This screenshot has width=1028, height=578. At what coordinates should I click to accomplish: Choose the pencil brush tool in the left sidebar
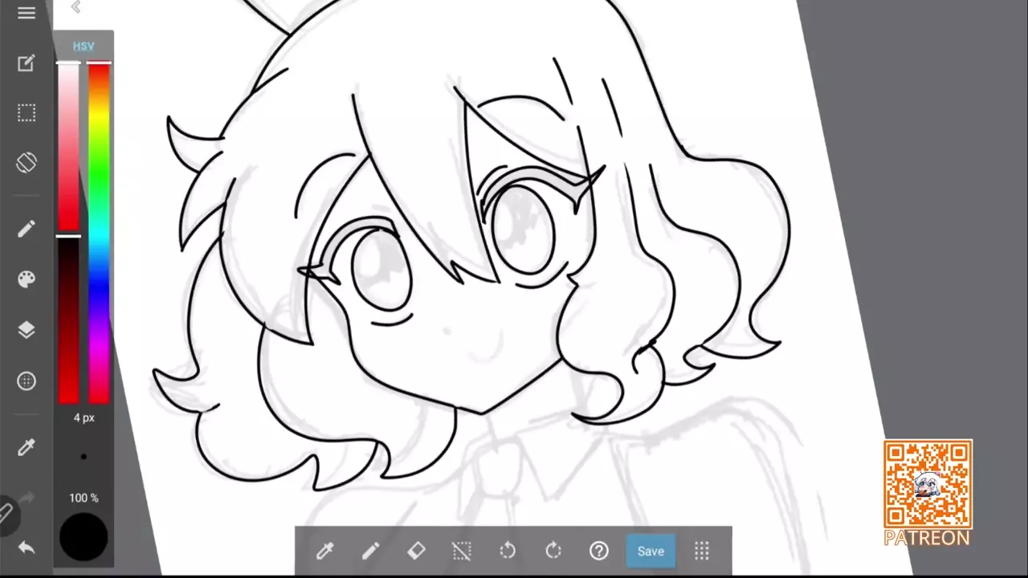tap(27, 230)
